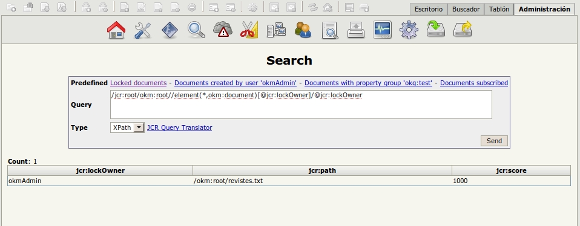
Task: Click the greyed workflow gear toolbar icon
Action: [x=252, y=7]
